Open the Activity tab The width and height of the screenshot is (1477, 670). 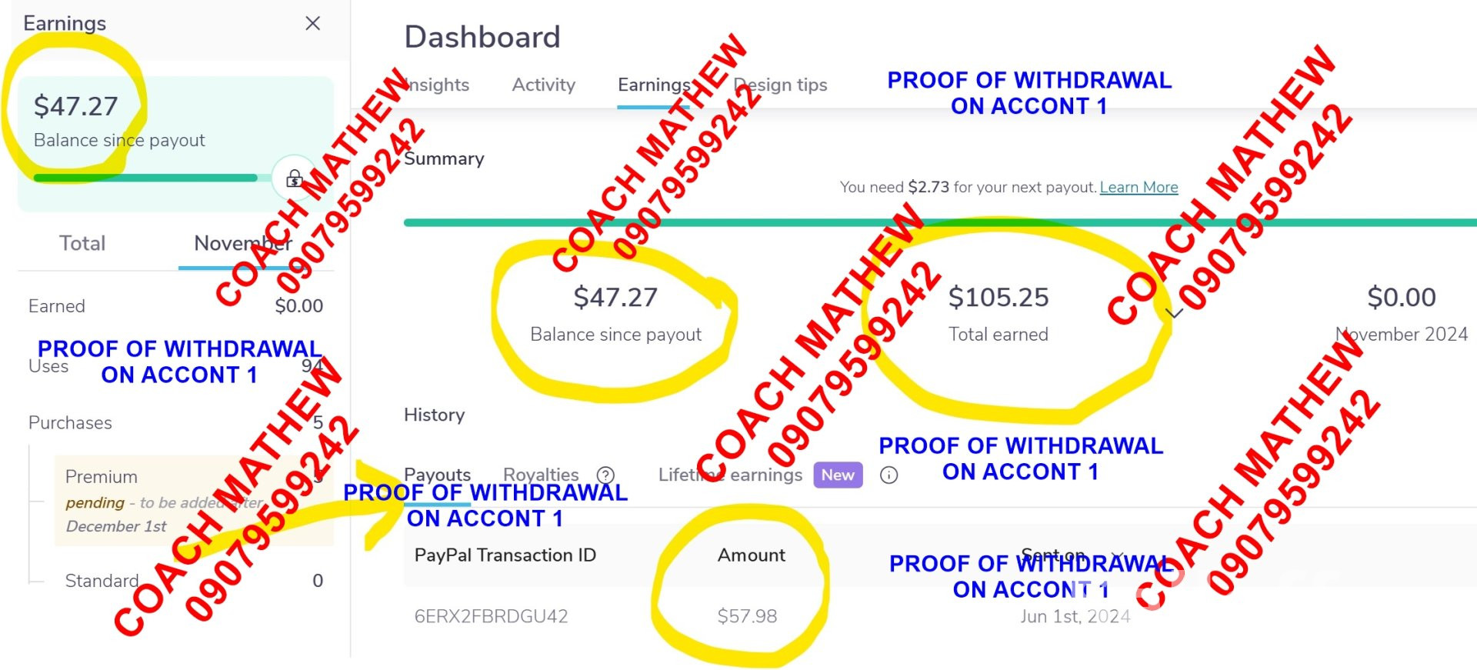(544, 85)
